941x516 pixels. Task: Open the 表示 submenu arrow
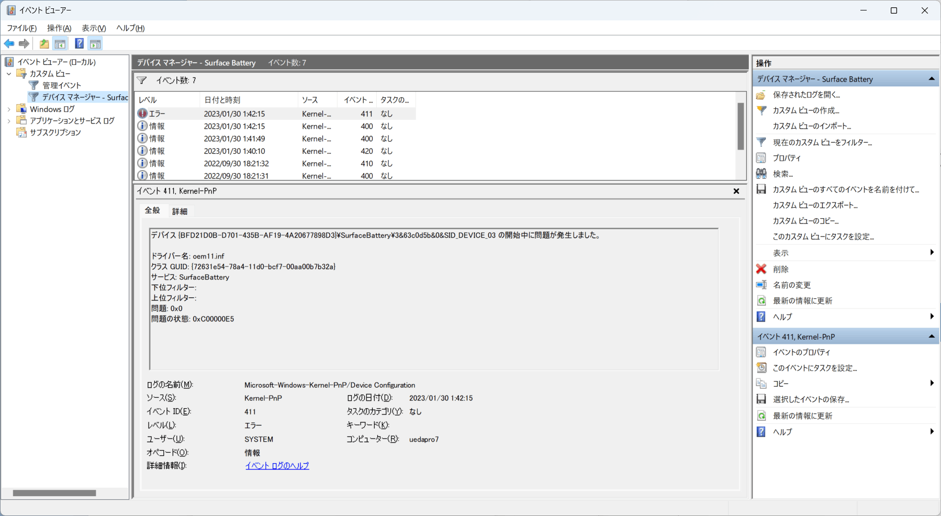click(x=932, y=253)
